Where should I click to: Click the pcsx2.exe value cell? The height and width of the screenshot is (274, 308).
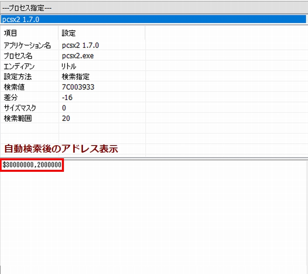78,56
